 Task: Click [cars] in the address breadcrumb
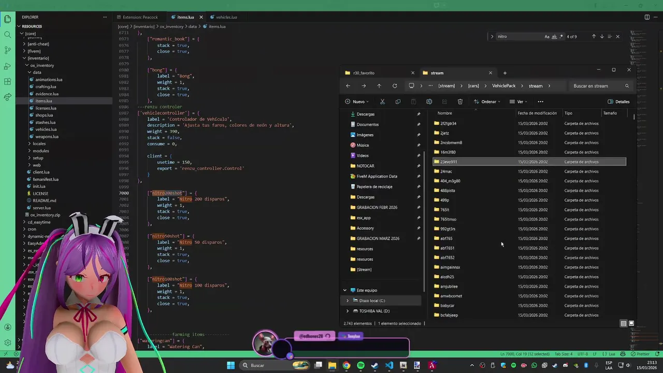click(473, 86)
